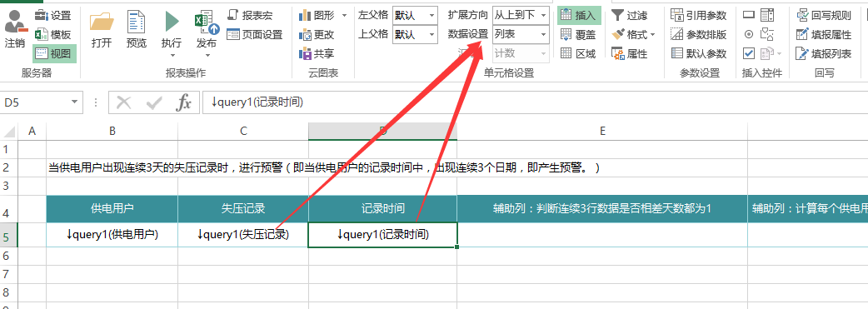Viewport: 868px width, 309px height.
Task: Open cell 属性 properties
Action: pyautogui.click(x=630, y=53)
